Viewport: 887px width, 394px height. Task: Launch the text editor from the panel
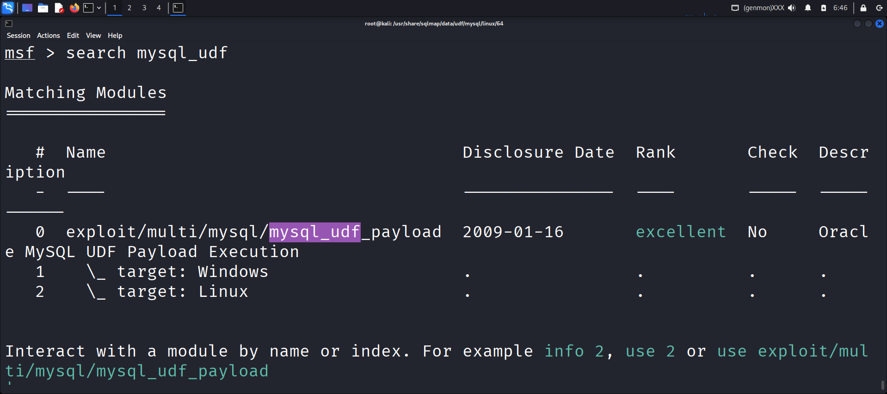[x=59, y=8]
